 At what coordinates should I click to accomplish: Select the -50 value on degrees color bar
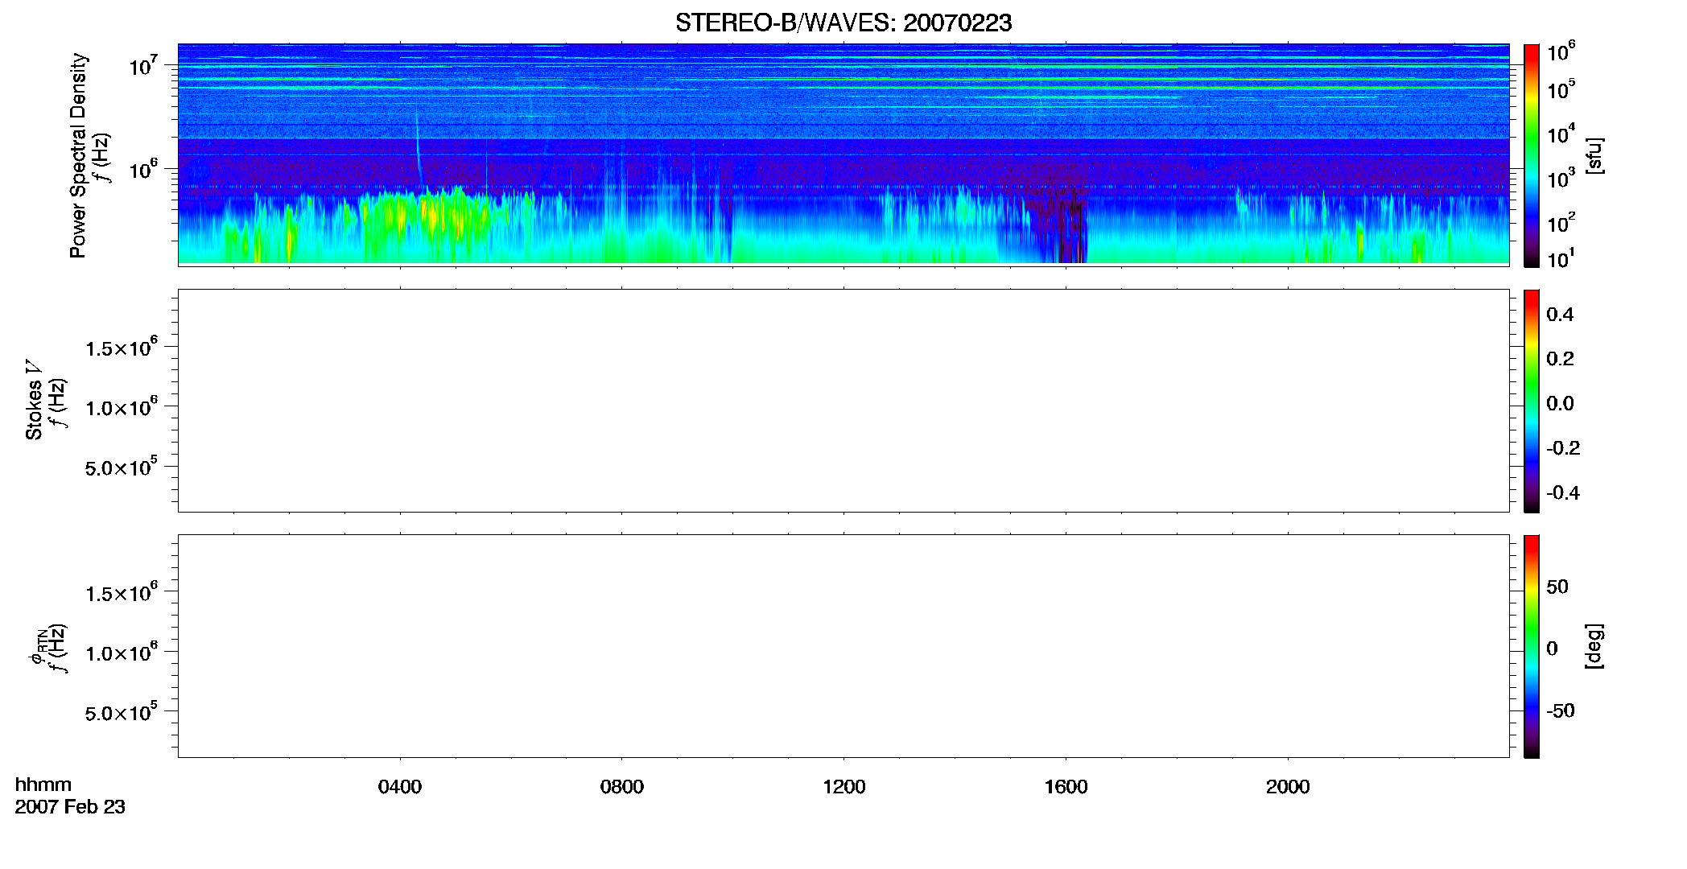(x=1561, y=711)
